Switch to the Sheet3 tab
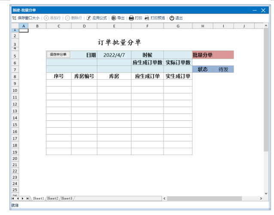Screen dimensions: 274x215 (x=66, y=199)
